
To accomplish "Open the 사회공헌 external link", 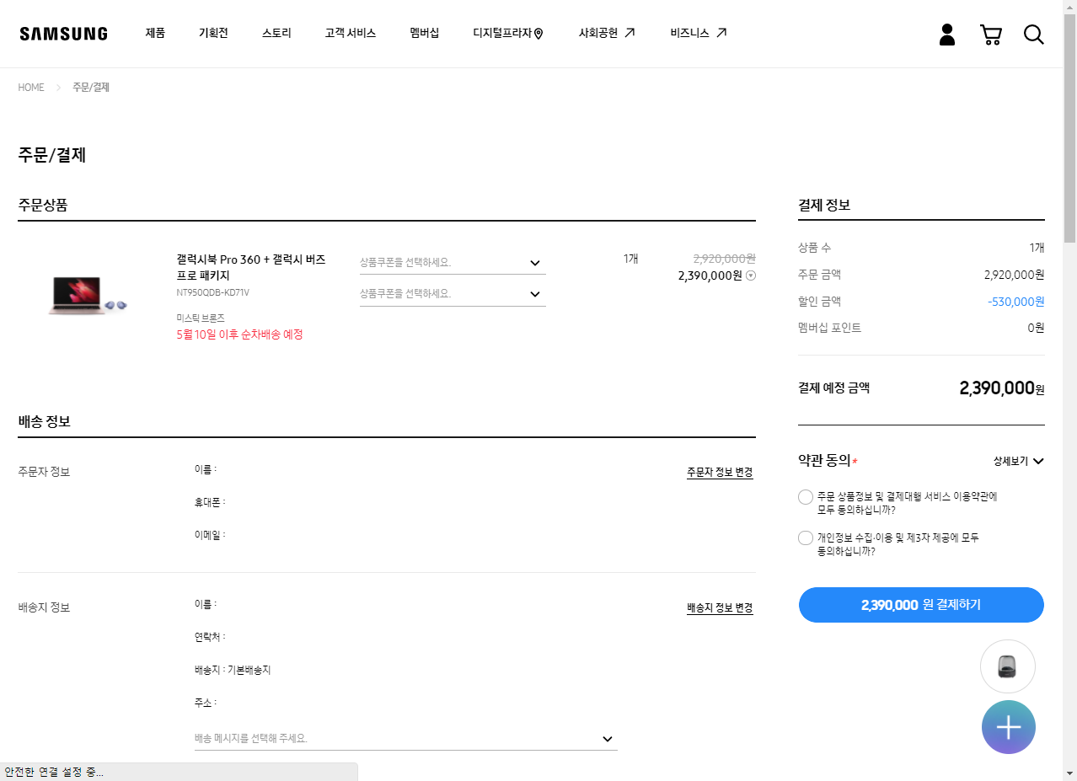I will 607,34.
